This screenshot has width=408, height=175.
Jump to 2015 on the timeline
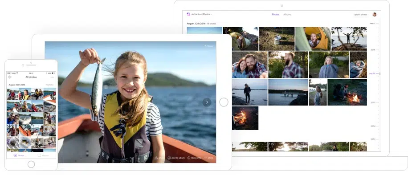pos(373,103)
